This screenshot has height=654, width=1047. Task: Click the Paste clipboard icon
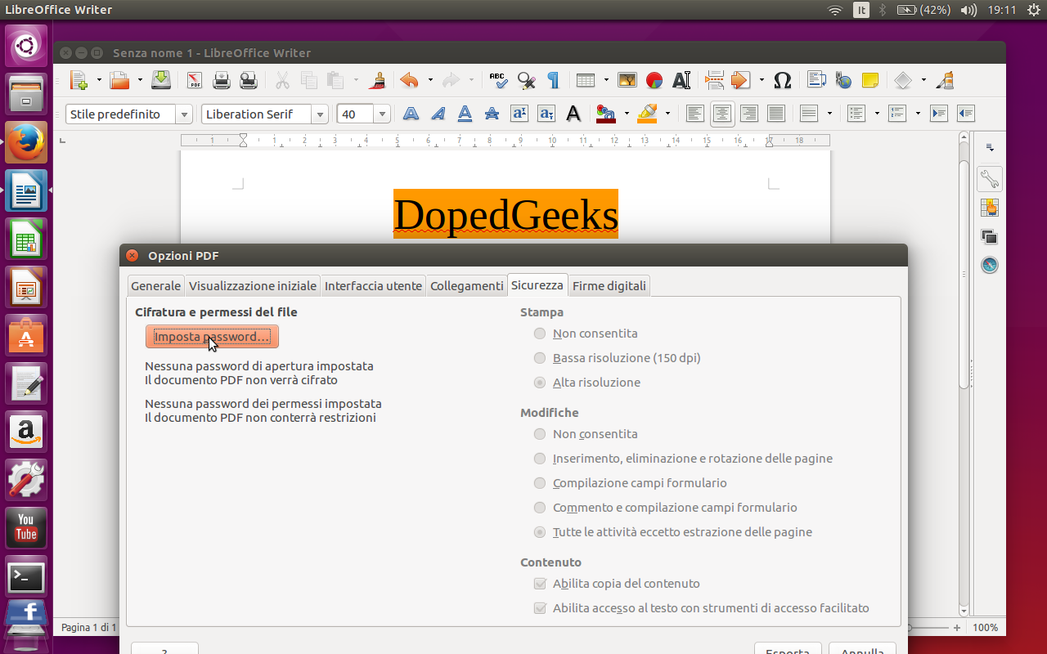tap(335, 80)
